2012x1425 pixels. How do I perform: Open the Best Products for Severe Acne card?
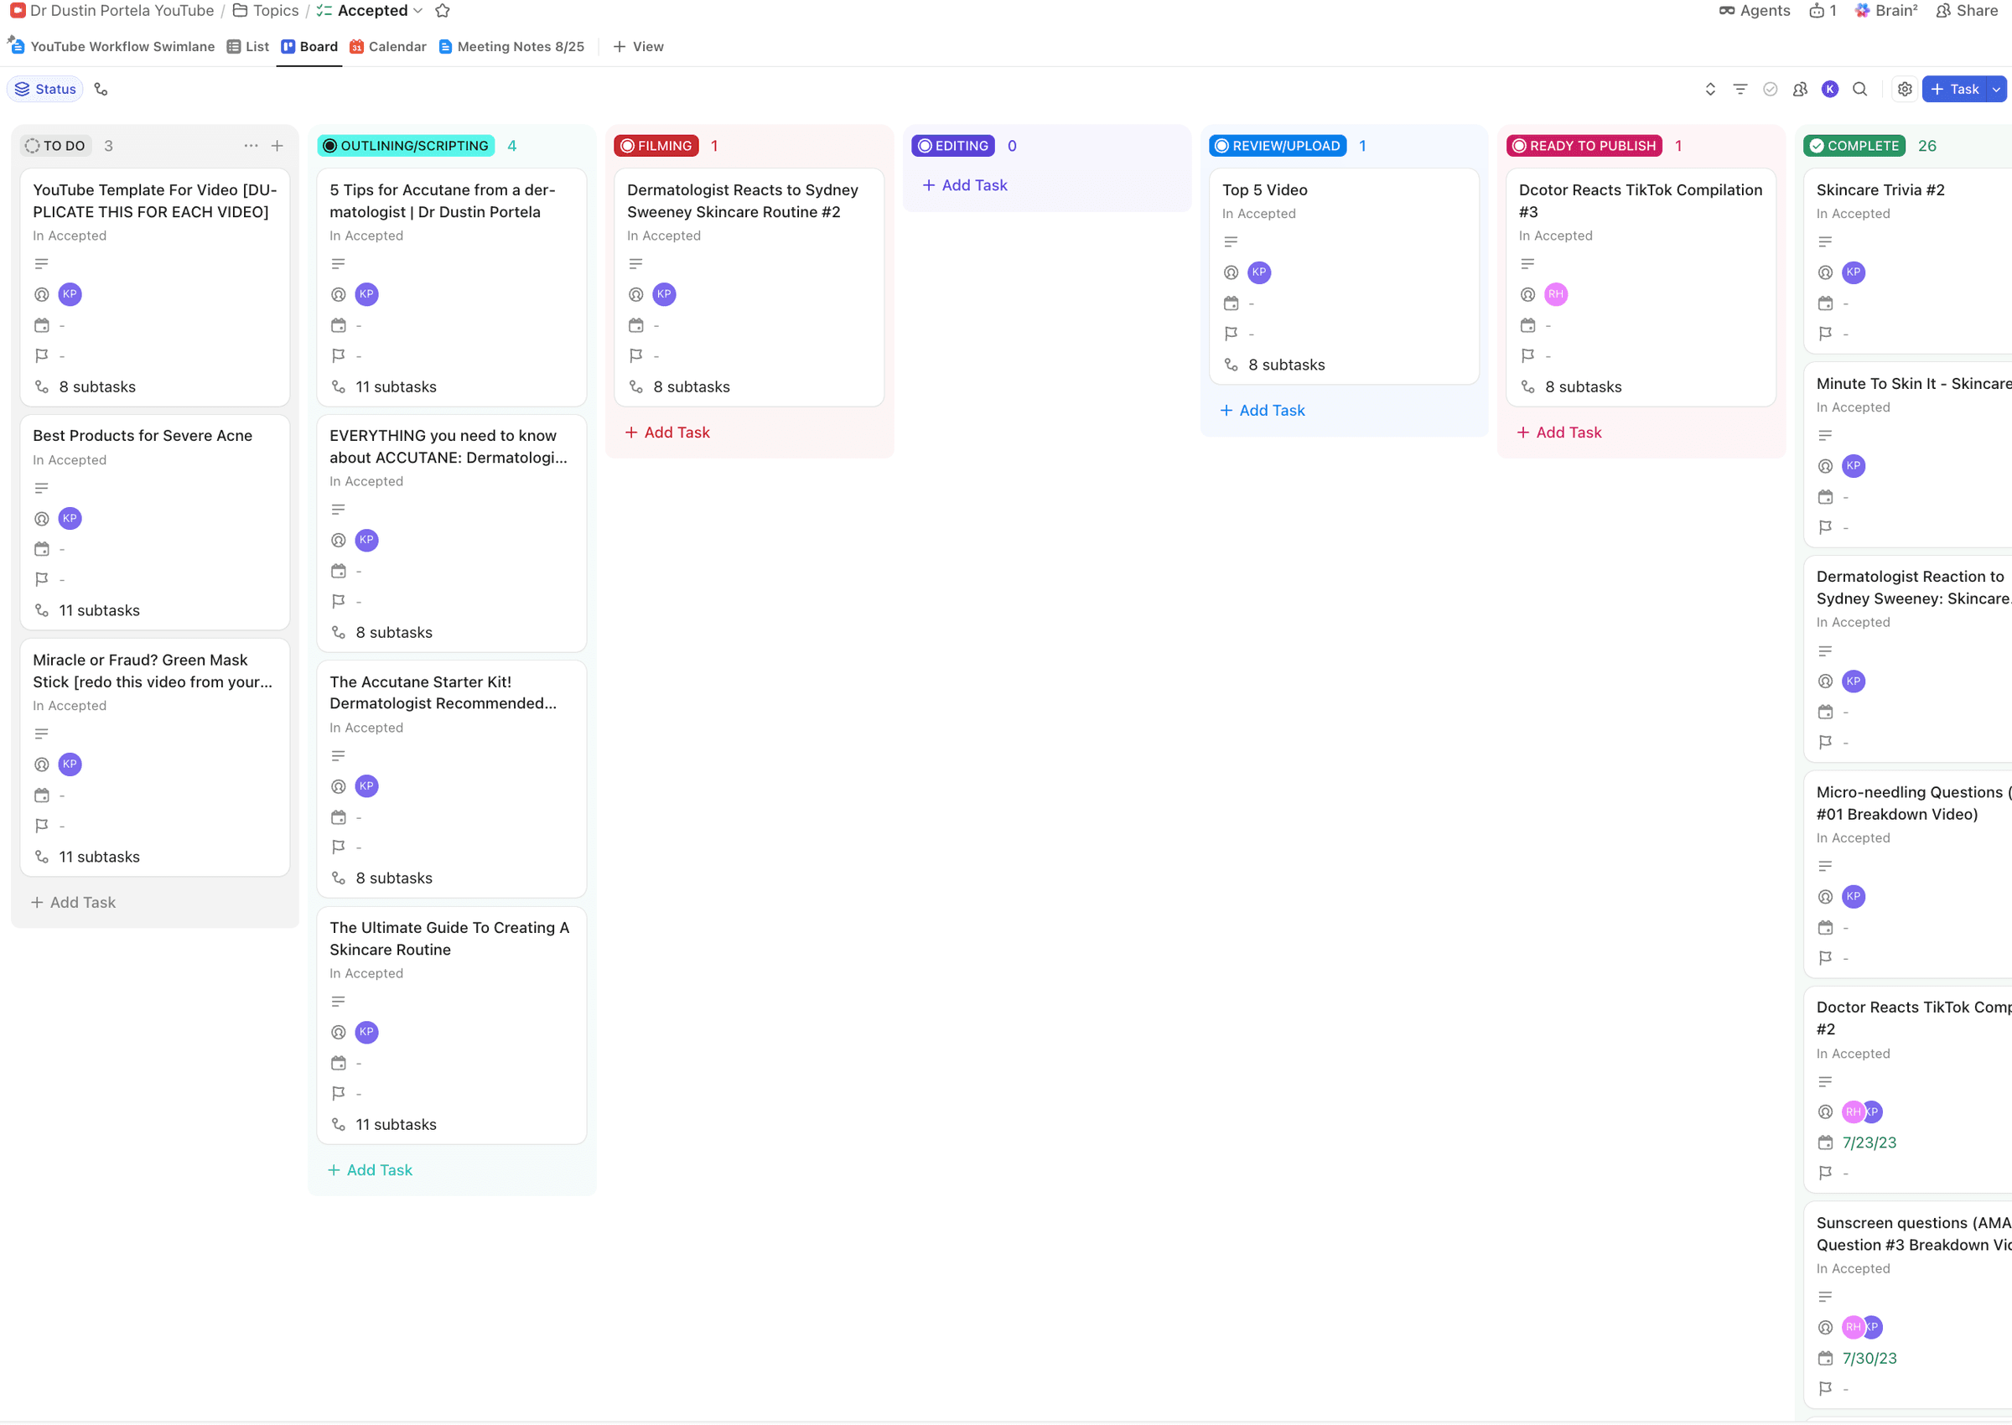[x=154, y=522]
